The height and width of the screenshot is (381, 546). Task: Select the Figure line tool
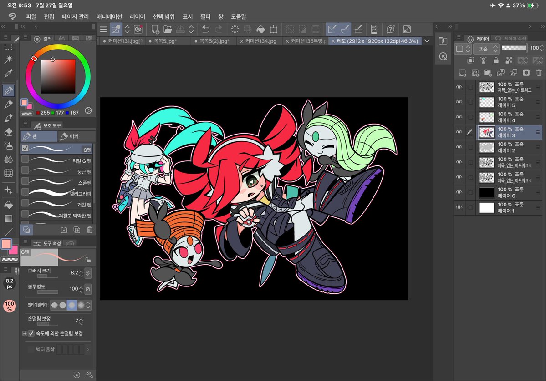[x=9, y=232]
